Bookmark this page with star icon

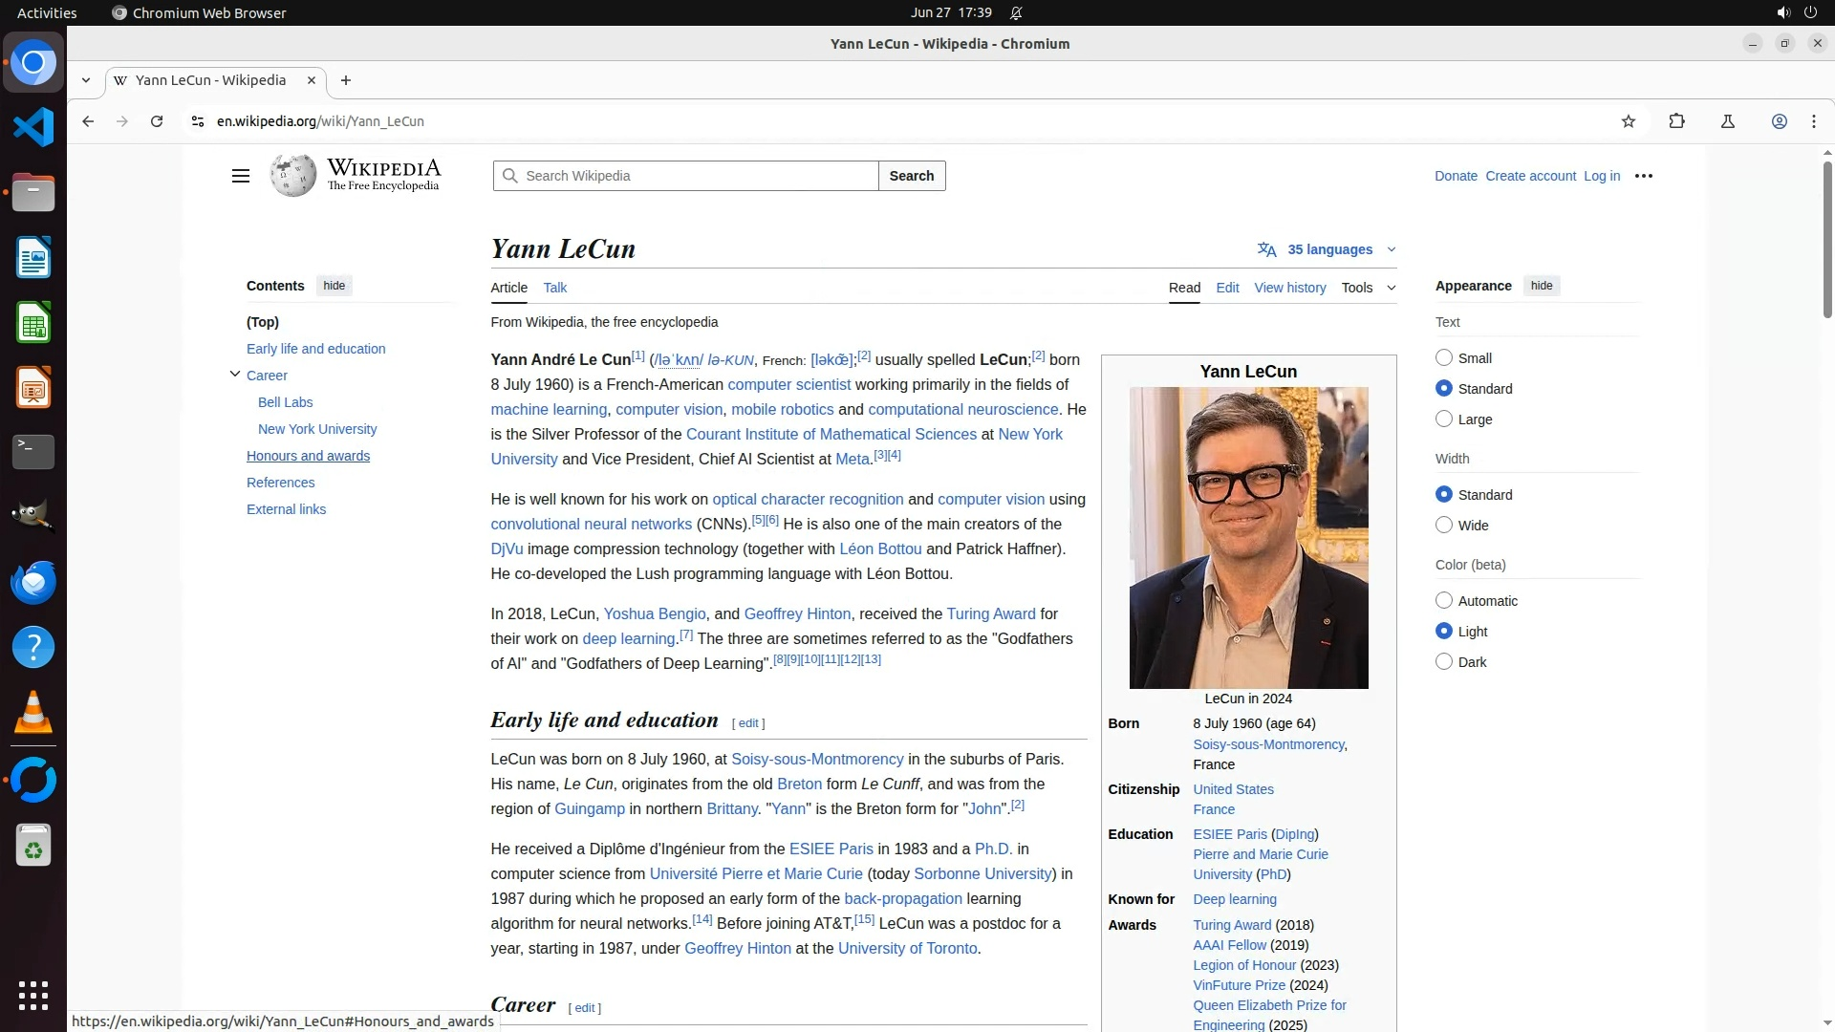click(1629, 121)
